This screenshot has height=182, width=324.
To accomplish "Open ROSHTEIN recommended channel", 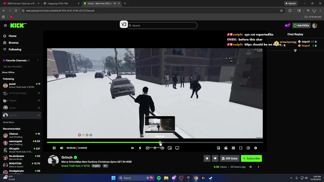I will tap(21, 165).
